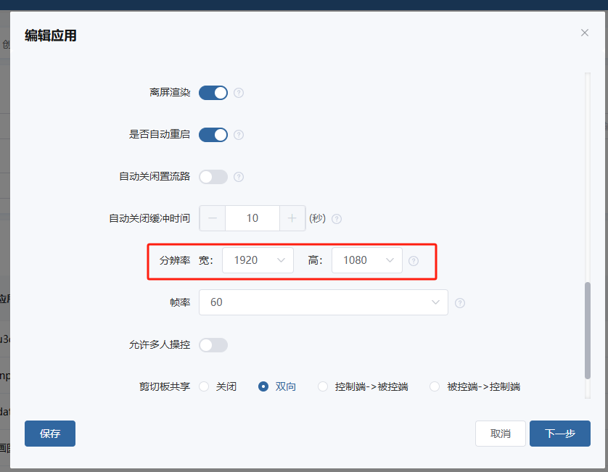Enable the 允许多人操控 toggle
This screenshot has width=608, height=472.
(x=213, y=344)
